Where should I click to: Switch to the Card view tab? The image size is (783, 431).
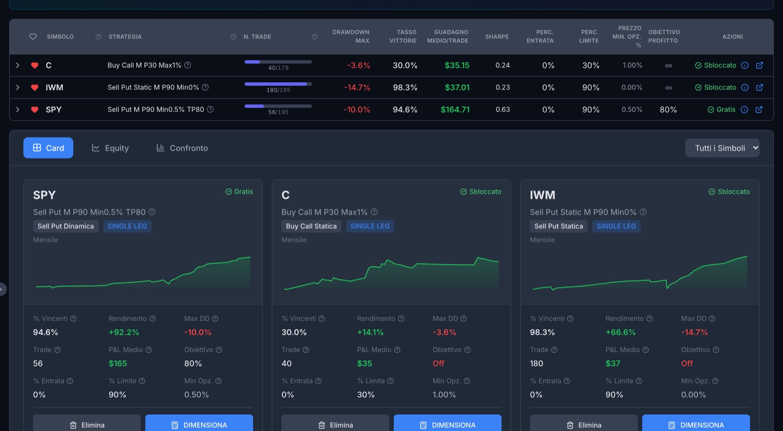pos(48,148)
